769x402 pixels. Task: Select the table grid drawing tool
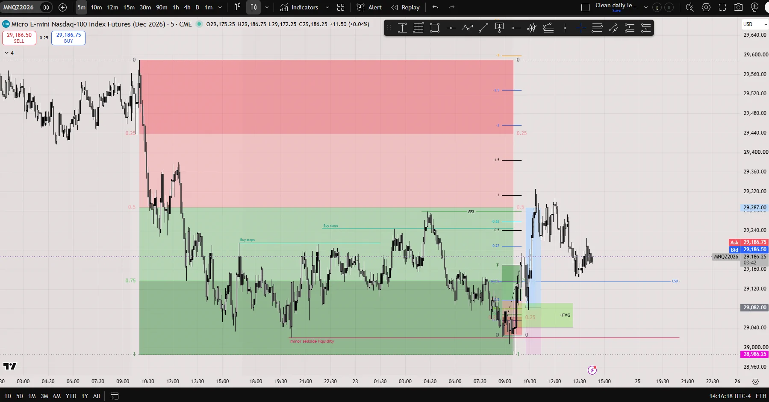point(418,28)
